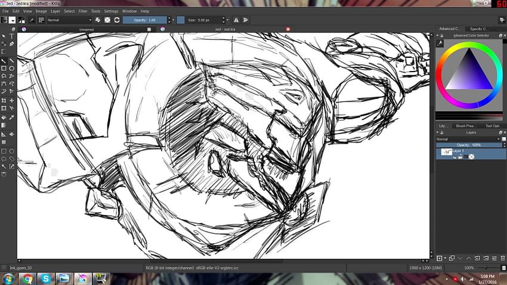
Task: Move layer up arrow button
Action: 469,258
